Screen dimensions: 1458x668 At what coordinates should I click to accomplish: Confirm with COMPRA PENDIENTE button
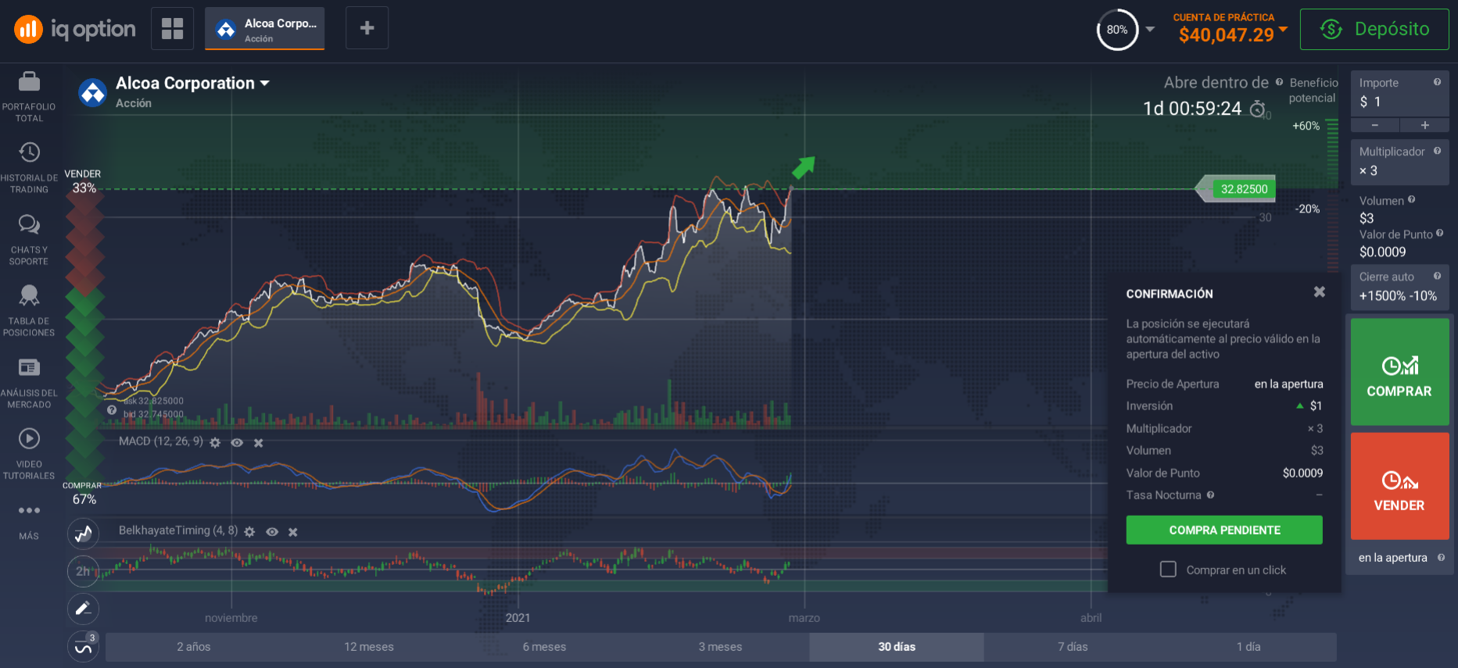(1224, 530)
